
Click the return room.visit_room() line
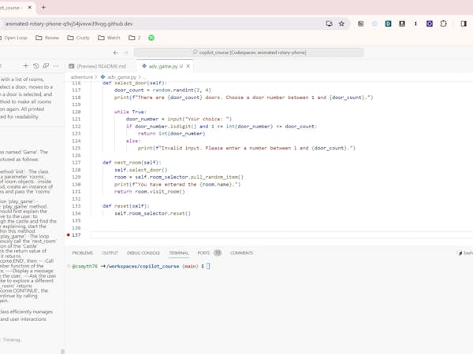tap(150, 191)
